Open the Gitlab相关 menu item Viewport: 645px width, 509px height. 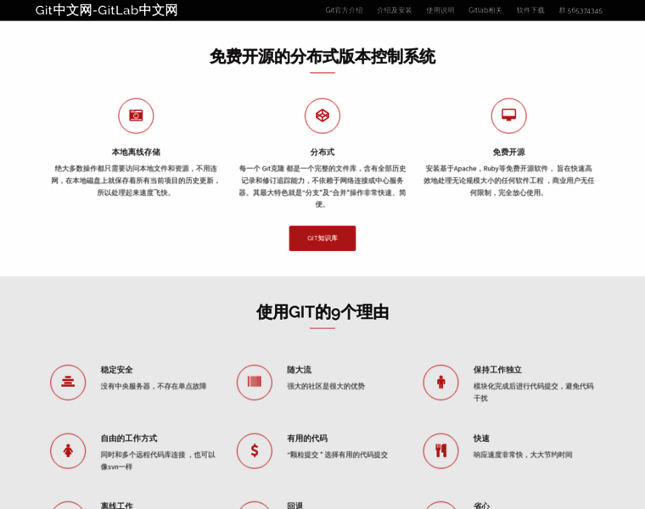point(485,10)
